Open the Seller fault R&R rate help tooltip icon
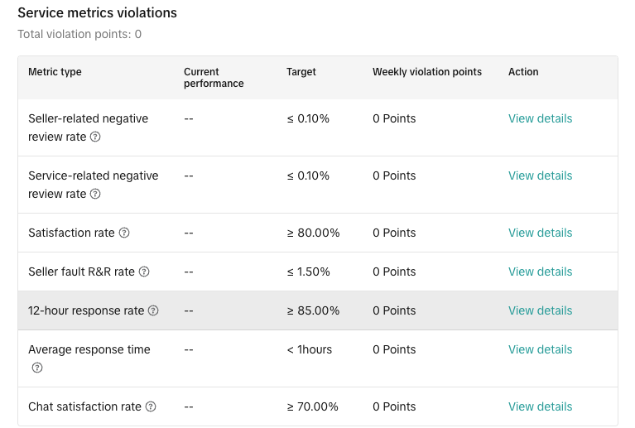Image resolution: width=635 pixels, height=428 pixels. 144,272
